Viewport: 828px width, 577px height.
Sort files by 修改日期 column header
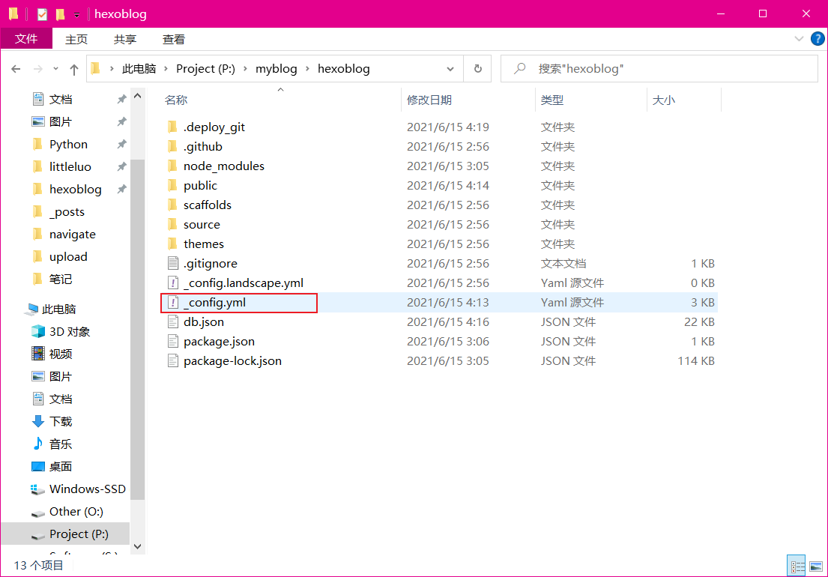click(429, 100)
